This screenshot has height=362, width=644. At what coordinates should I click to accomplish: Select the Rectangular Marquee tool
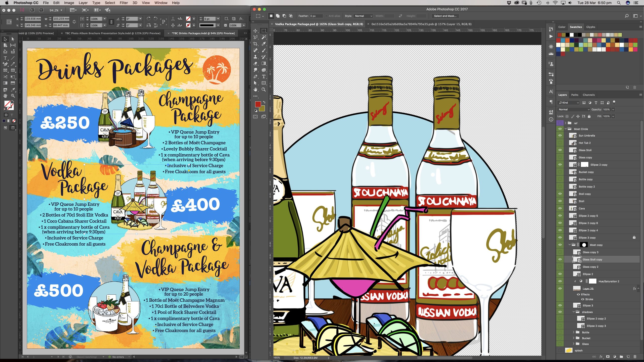point(264,31)
